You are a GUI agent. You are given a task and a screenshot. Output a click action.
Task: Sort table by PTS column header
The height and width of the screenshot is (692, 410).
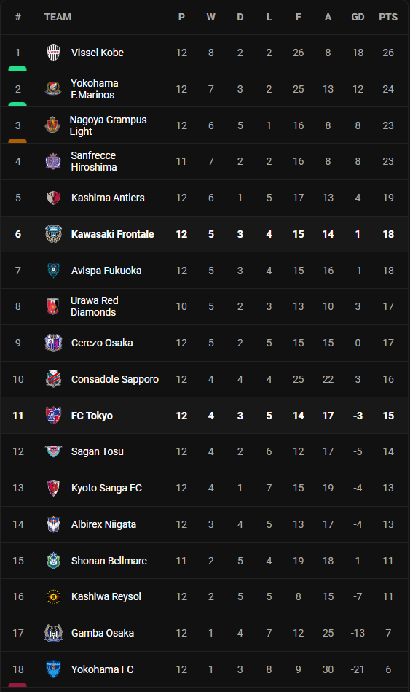pyautogui.click(x=388, y=17)
